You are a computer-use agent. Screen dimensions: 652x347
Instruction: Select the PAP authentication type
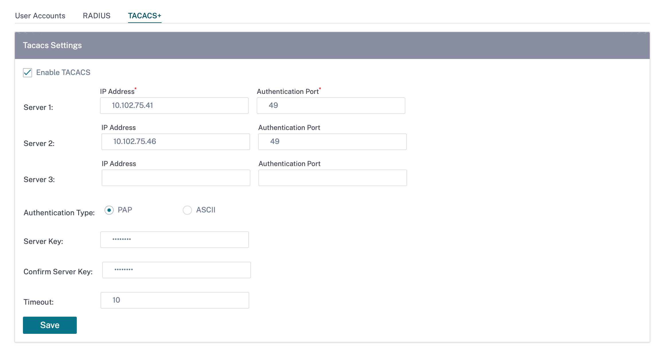[109, 210]
